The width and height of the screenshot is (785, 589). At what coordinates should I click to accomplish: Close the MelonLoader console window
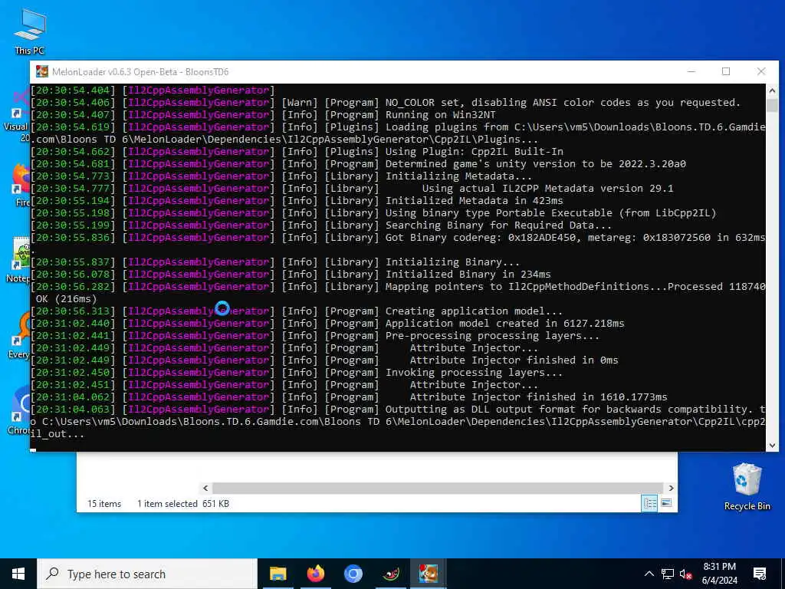[x=761, y=71]
